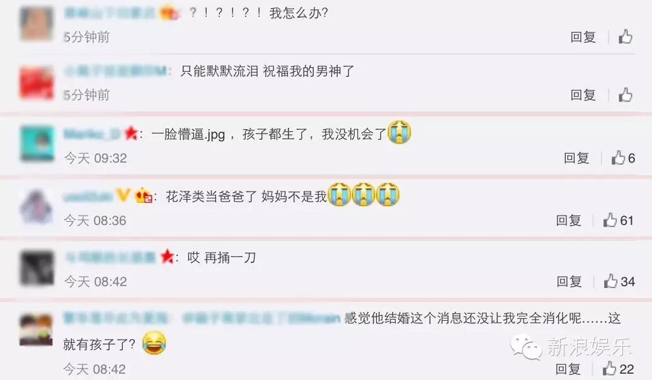Viewport: 652px width, 380px height.
Task: Click crying emoji after '我没机会了'
Action: (399, 132)
